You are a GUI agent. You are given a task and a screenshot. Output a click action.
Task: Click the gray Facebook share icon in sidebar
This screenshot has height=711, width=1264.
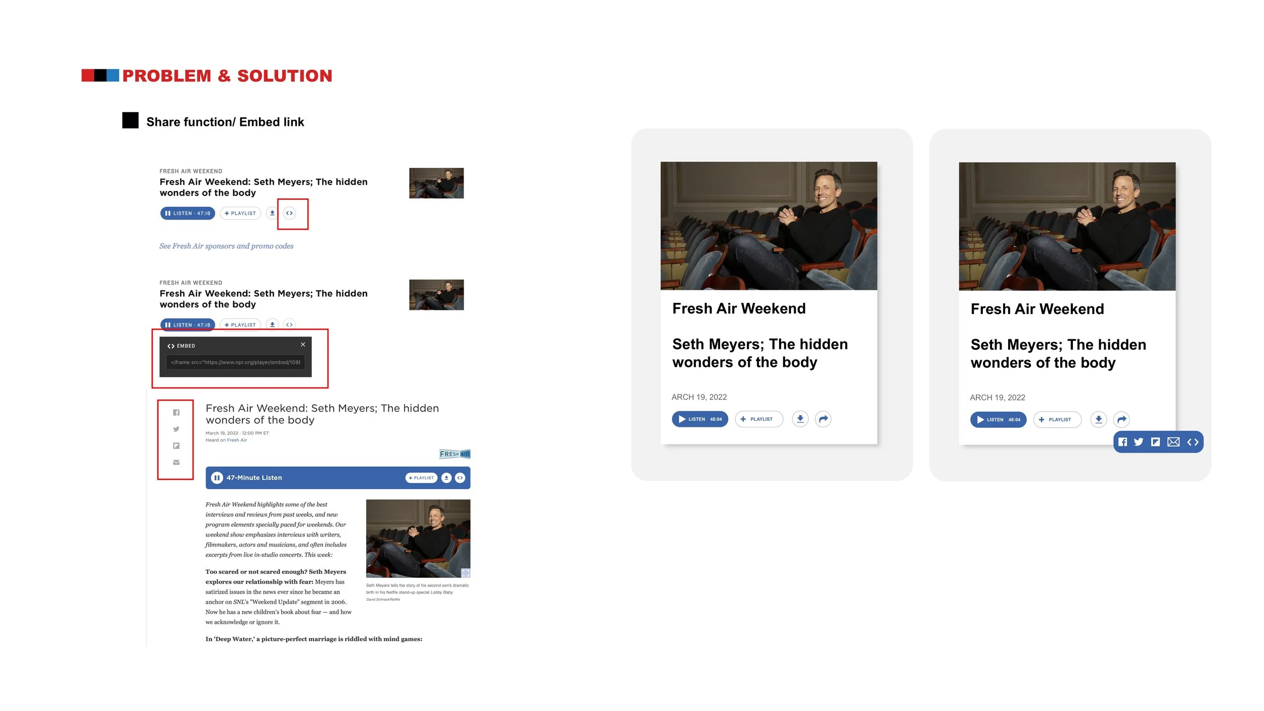pos(176,413)
